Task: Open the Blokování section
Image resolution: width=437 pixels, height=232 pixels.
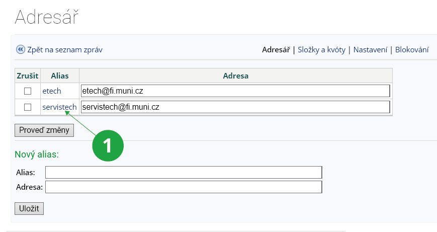Action: point(412,49)
